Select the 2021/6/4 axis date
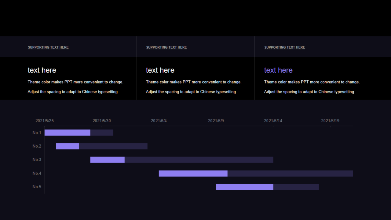 (x=159, y=121)
